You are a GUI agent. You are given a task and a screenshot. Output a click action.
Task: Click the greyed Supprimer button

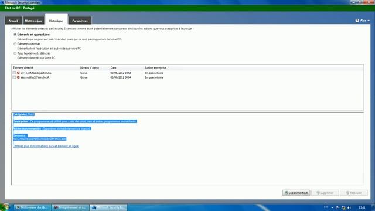[325, 193]
